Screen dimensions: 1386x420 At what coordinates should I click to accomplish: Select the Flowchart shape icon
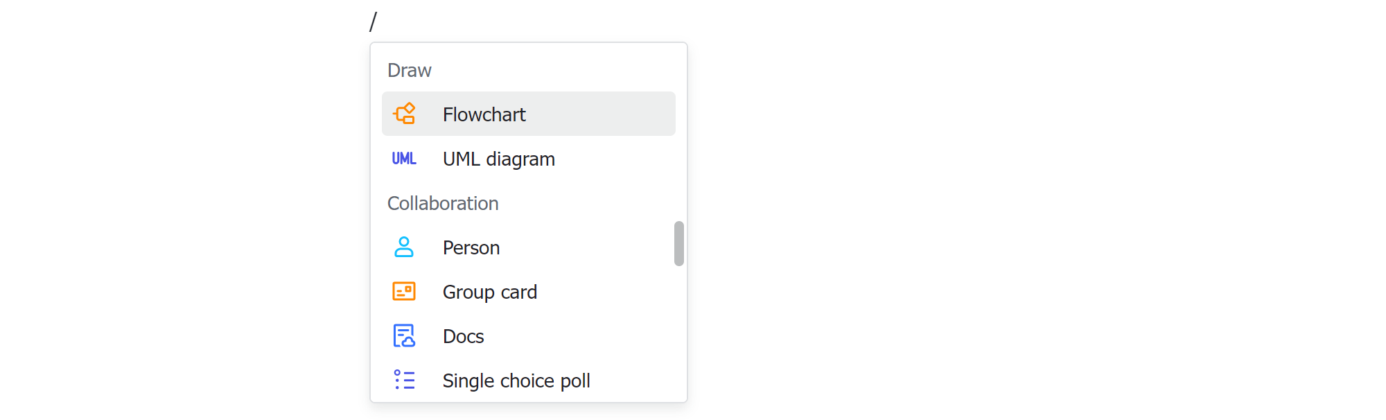[404, 113]
